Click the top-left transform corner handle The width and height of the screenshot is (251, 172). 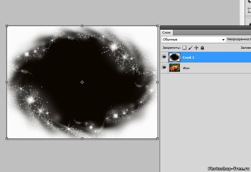[x=7, y=26]
